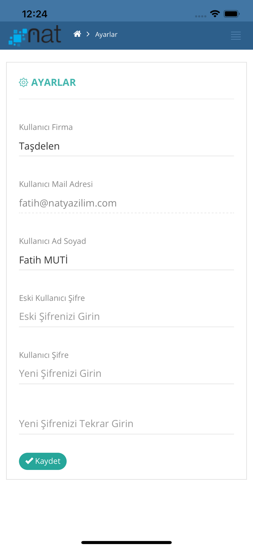This screenshot has width=253, height=549.
Task: Click the Yeni Şifrenizi Girin field
Action: (x=127, y=374)
